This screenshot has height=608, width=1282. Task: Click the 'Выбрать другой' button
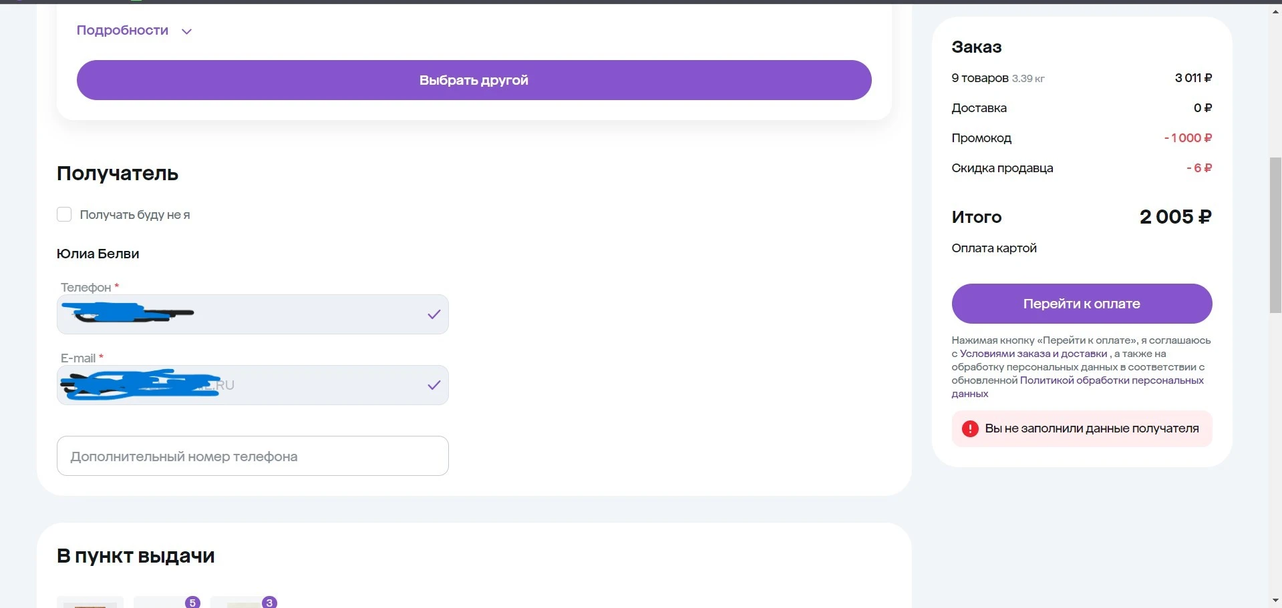point(474,80)
